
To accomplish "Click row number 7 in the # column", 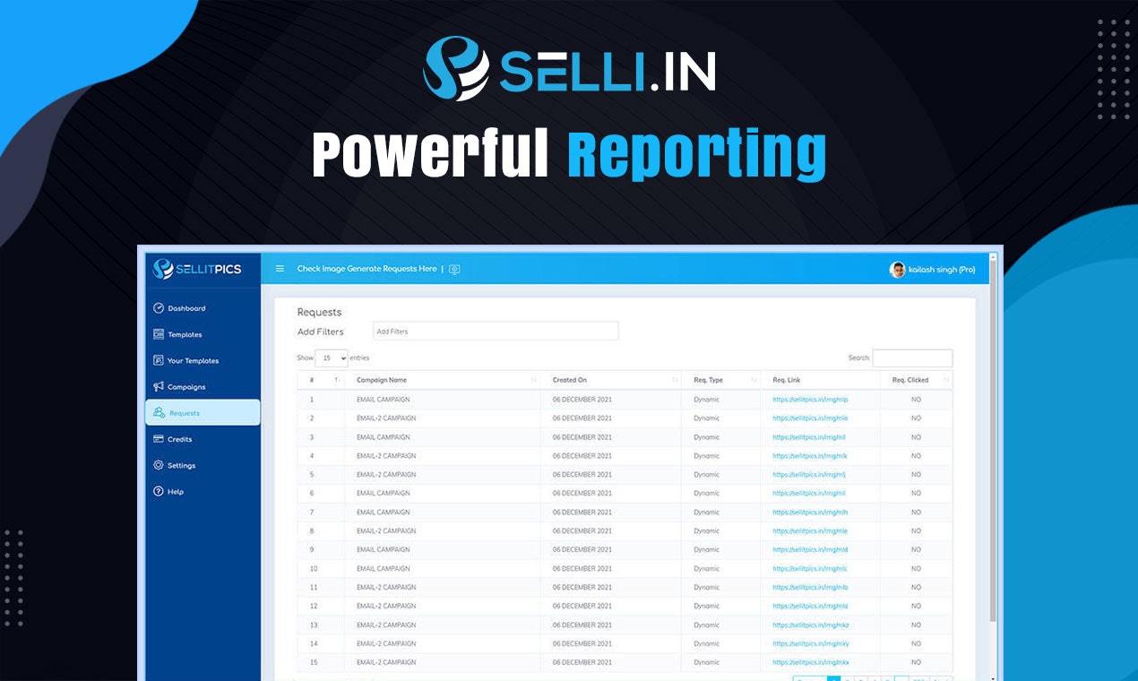I will (x=312, y=513).
